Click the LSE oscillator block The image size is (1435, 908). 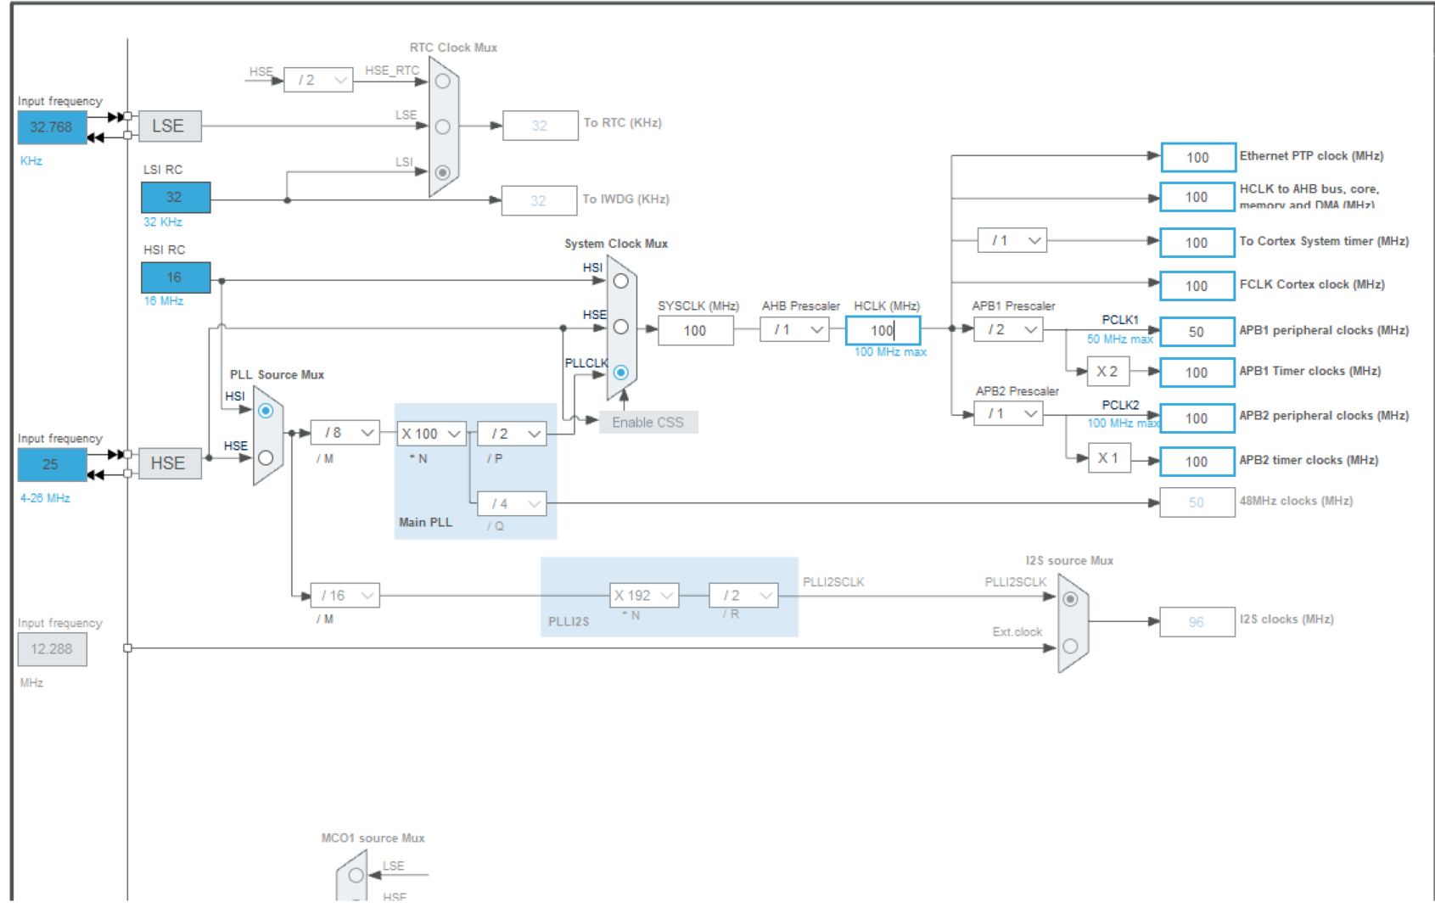tap(170, 126)
